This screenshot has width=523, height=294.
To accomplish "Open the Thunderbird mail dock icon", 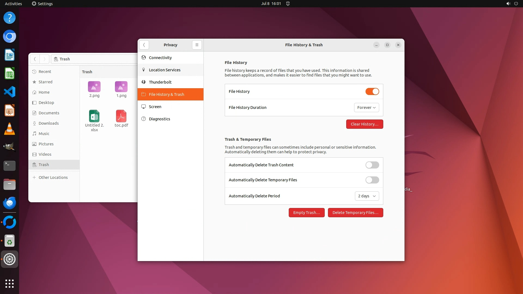I will click(x=10, y=203).
